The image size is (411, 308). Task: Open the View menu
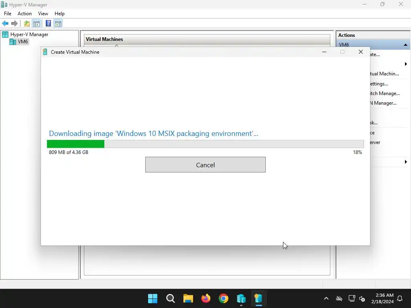[x=43, y=14]
